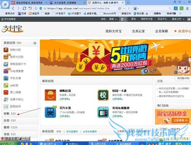191x145 pixels.
Task: Open 支付宝钱包 link at top left
Action: click(x=8, y=19)
